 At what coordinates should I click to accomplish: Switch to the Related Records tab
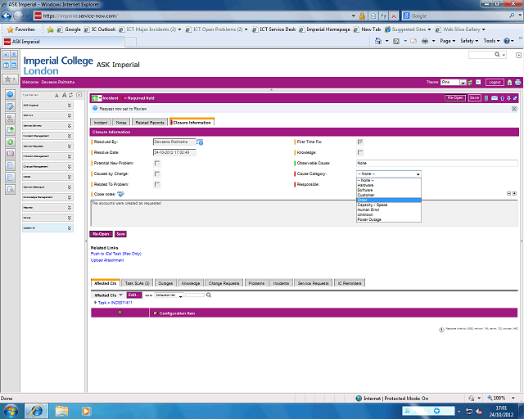point(150,122)
